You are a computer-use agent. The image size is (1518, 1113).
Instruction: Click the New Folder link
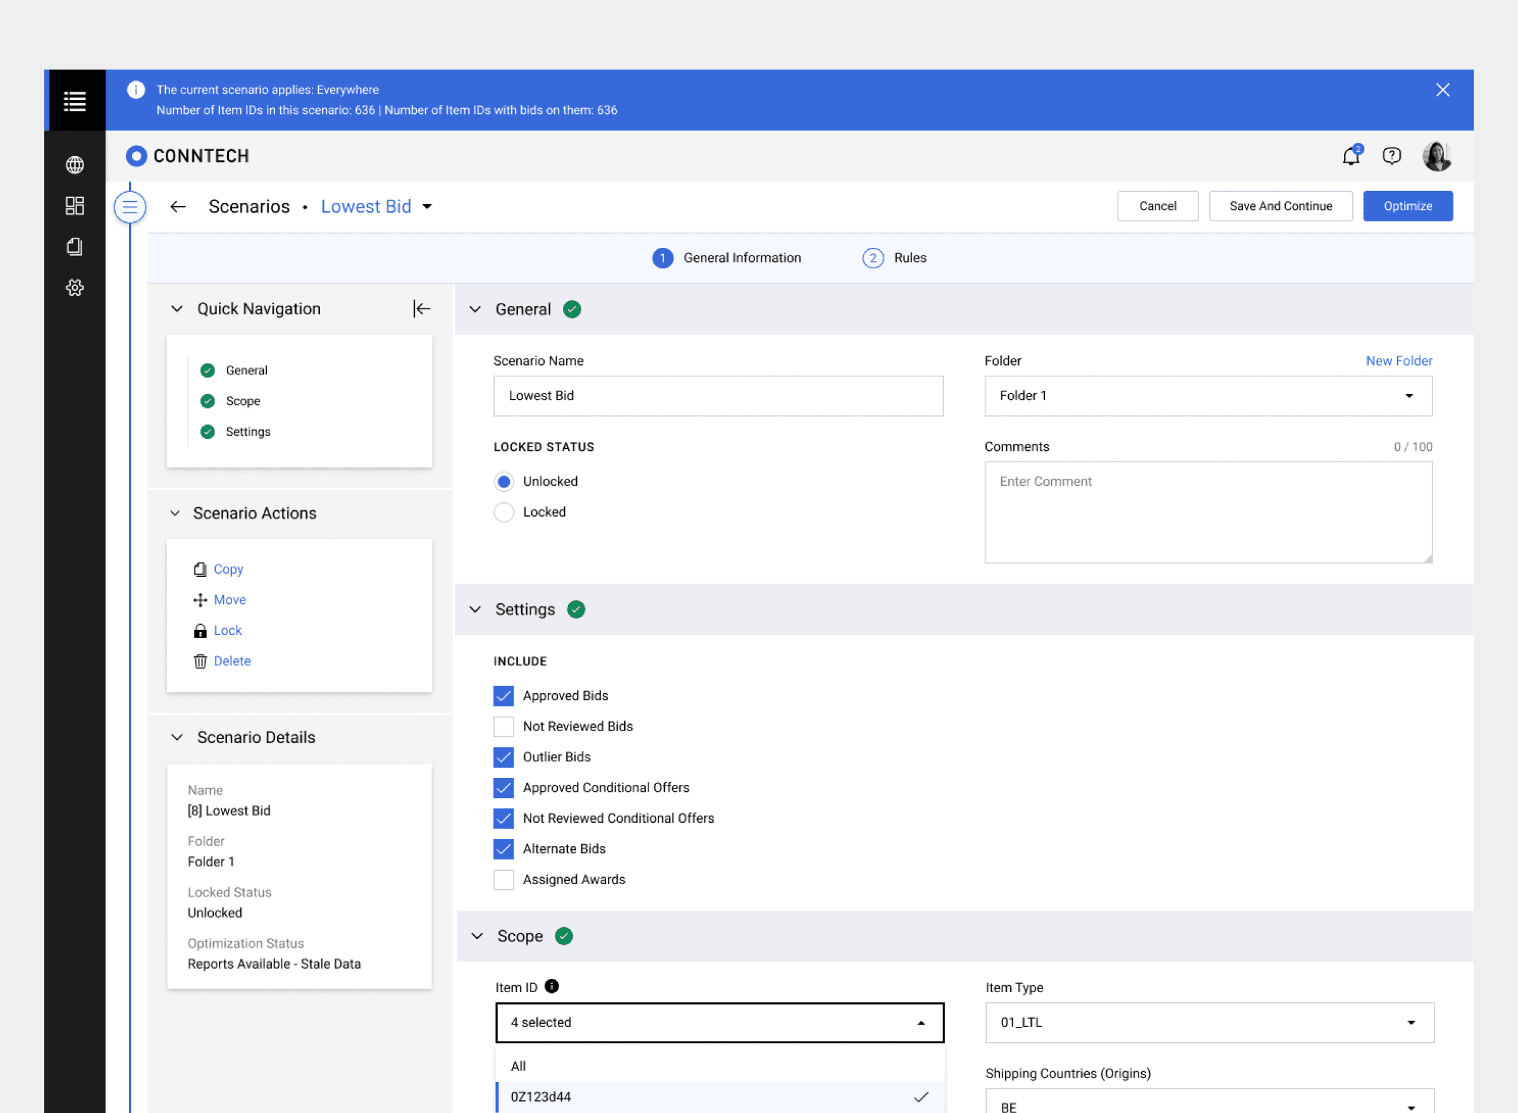pyautogui.click(x=1398, y=360)
